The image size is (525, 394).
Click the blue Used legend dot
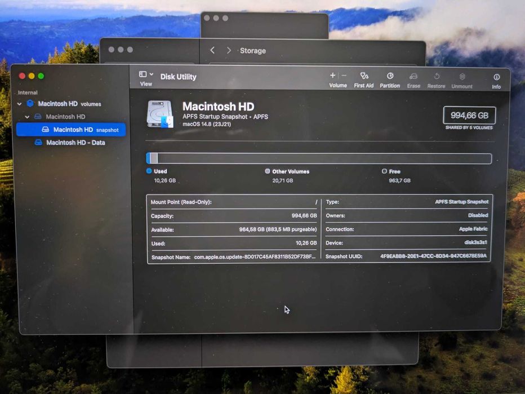[149, 171]
